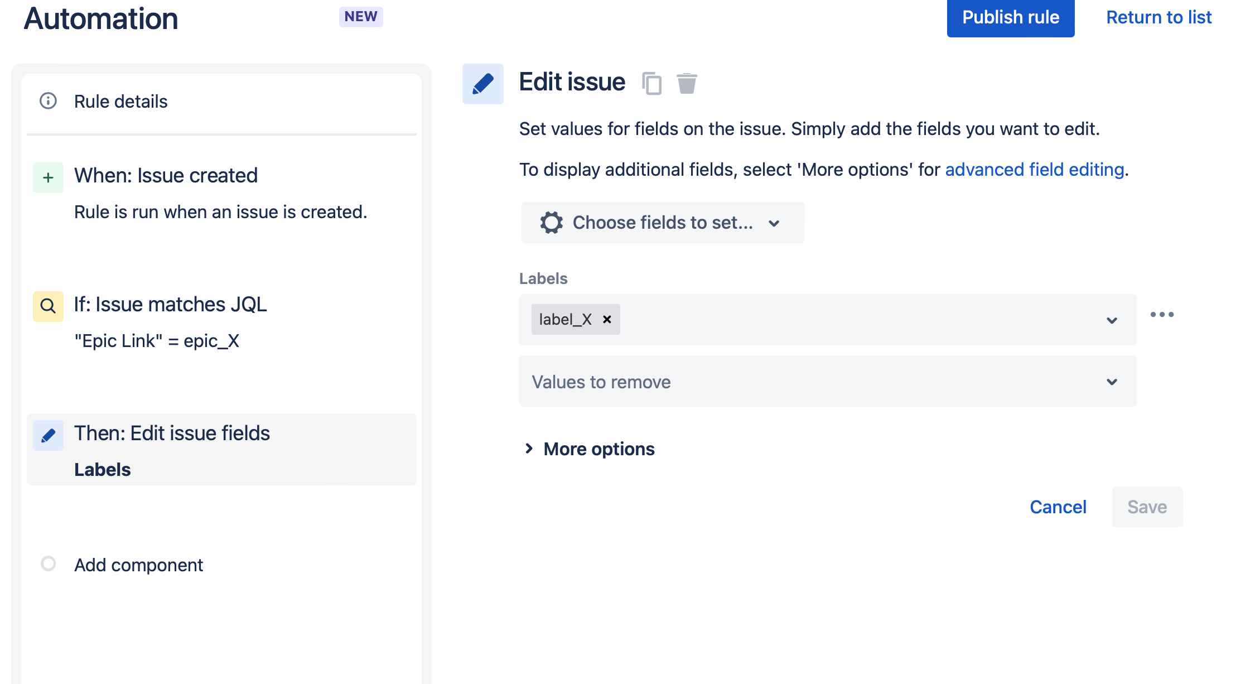
Task: Click the Publish rule button
Action: 1010,17
